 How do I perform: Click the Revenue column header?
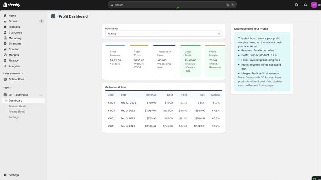click(x=151, y=95)
